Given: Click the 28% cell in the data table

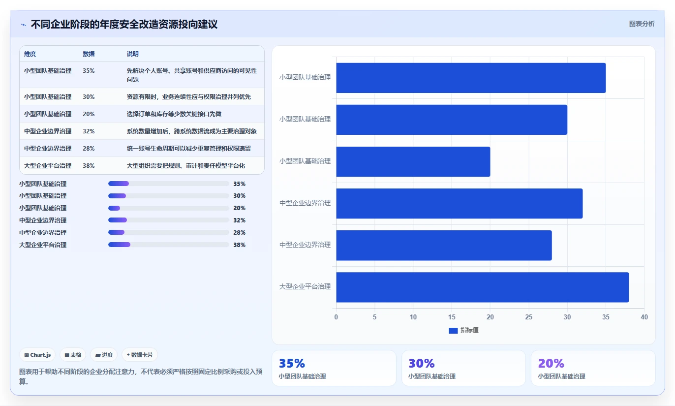Looking at the screenshot, I should (89, 149).
